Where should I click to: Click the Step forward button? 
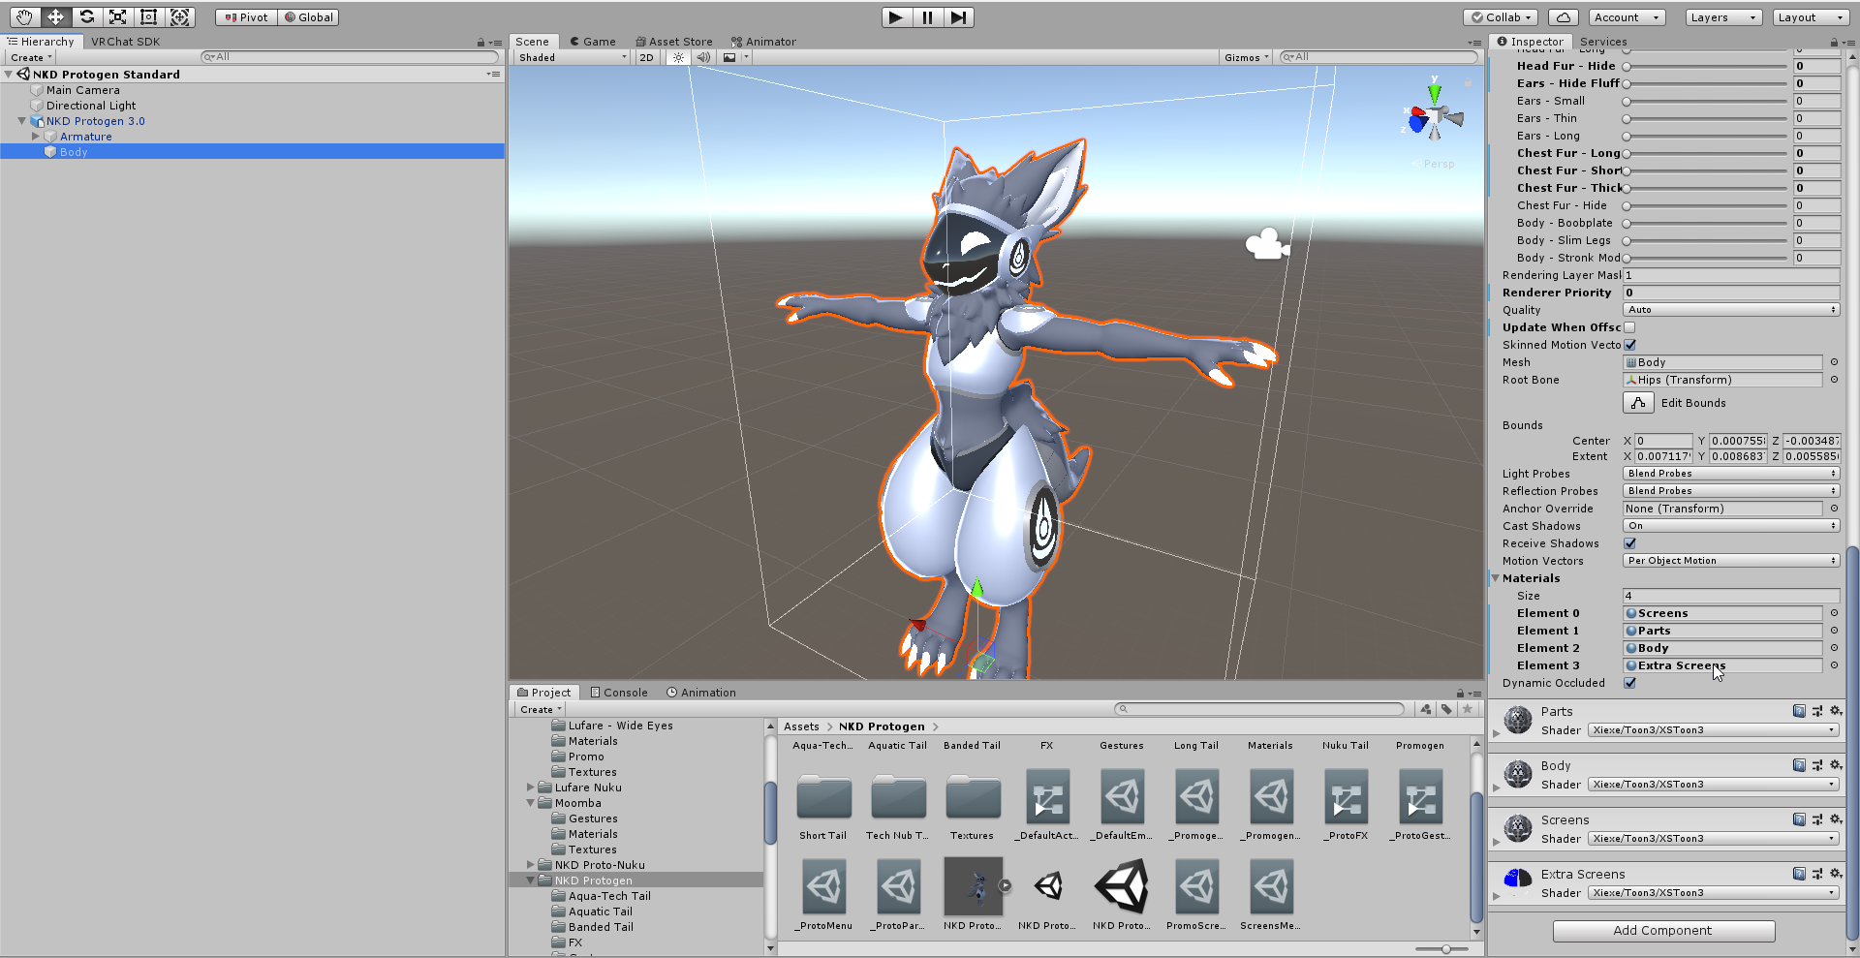coord(958,16)
